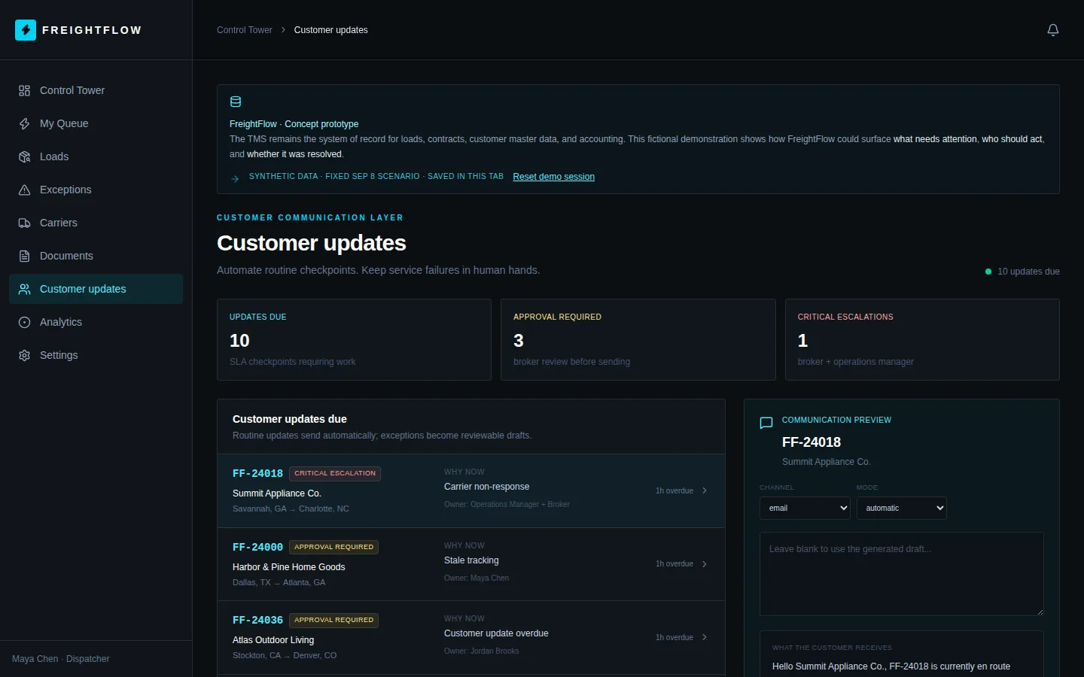Click the chat bubble Communication Preview icon
Screen dimensions: 1084x677
coord(766,423)
